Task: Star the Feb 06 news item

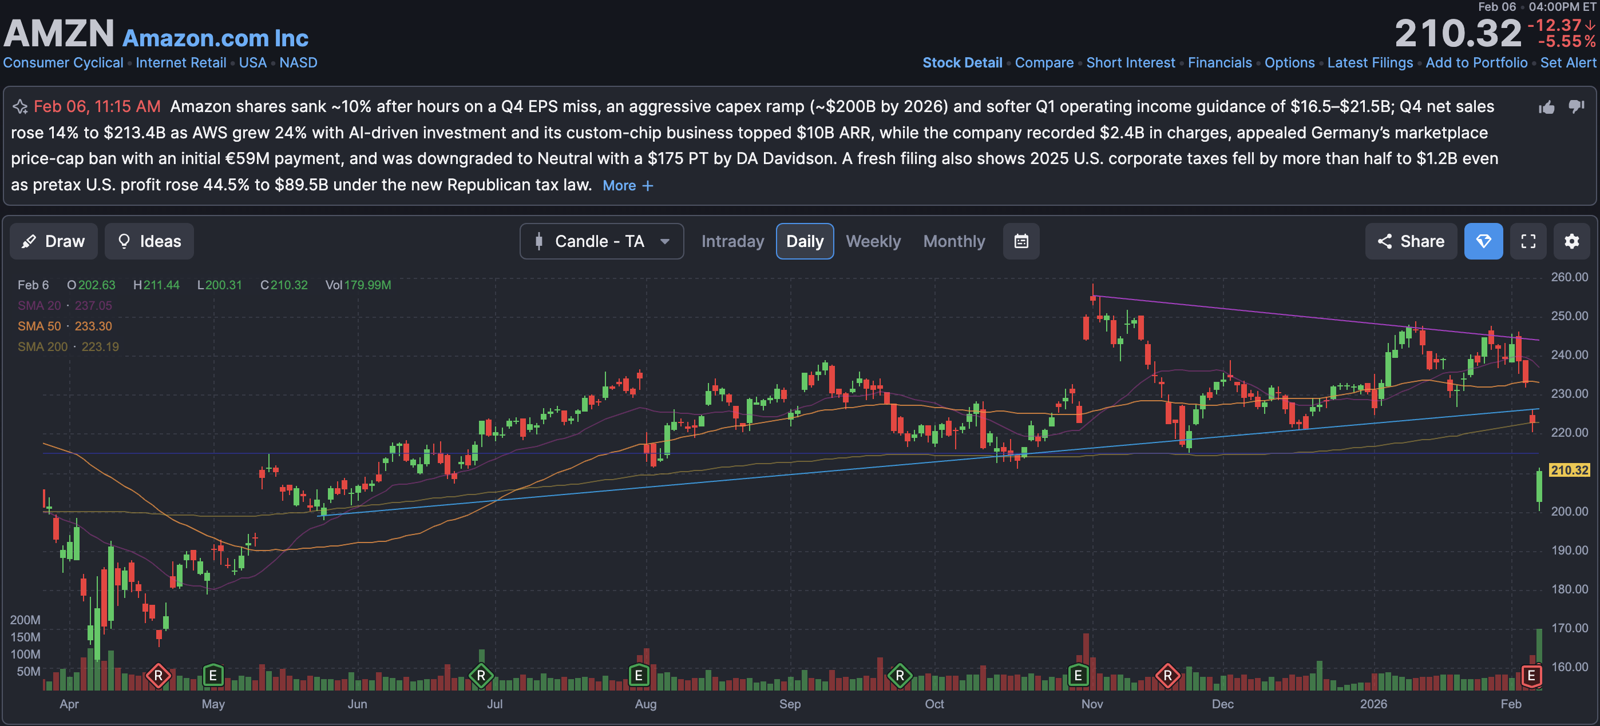Action: click(x=20, y=107)
